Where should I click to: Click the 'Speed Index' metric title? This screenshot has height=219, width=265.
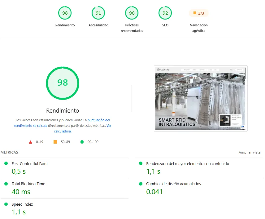[22, 204]
